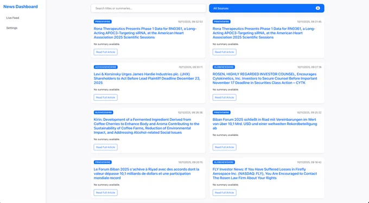Click the 09:30:11 timestamp on Levi & Korsinsky card
Image resolution: width=369 pixels, height=203 pixels.
click(x=190, y=67)
